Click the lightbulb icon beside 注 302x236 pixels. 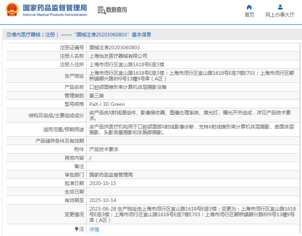[77, 229]
